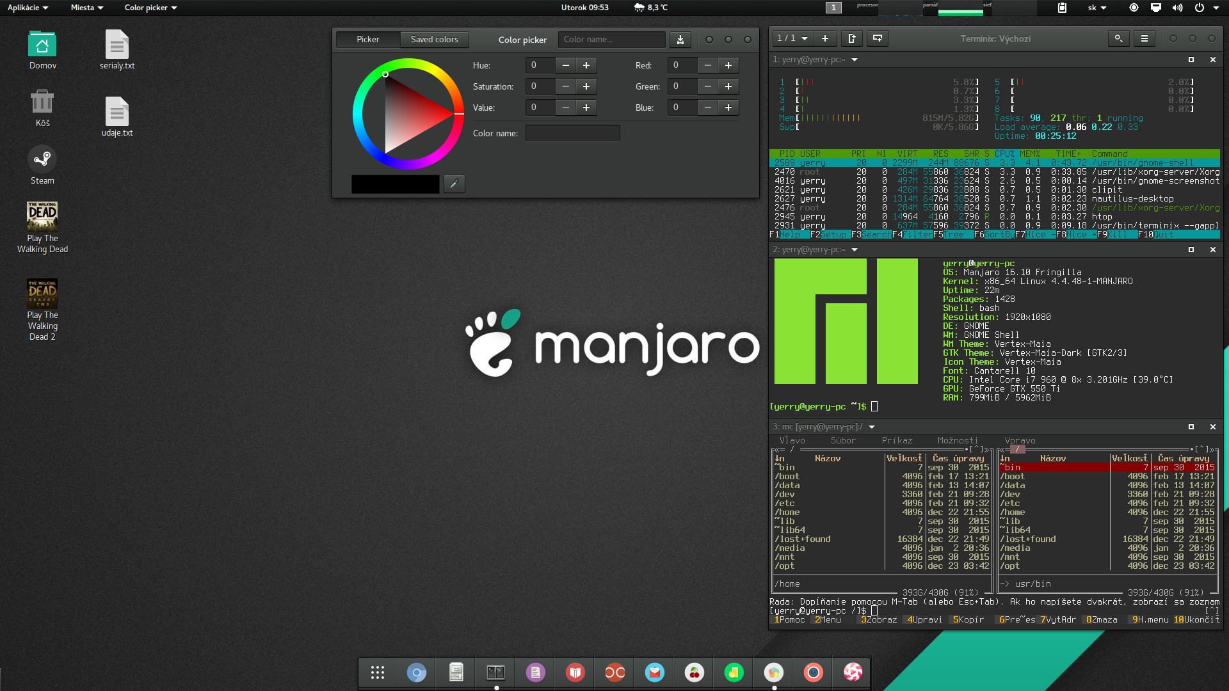Click the Hue number input field
The width and height of the screenshot is (1229, 691).
point(540,65)
